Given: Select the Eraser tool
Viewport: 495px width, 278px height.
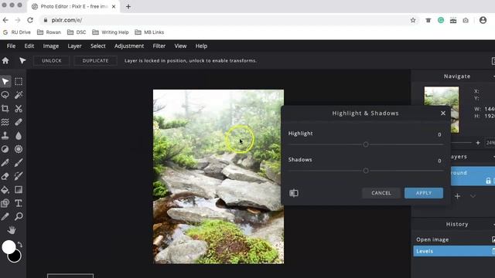Looking at the screenshot, I should point(5,176).
